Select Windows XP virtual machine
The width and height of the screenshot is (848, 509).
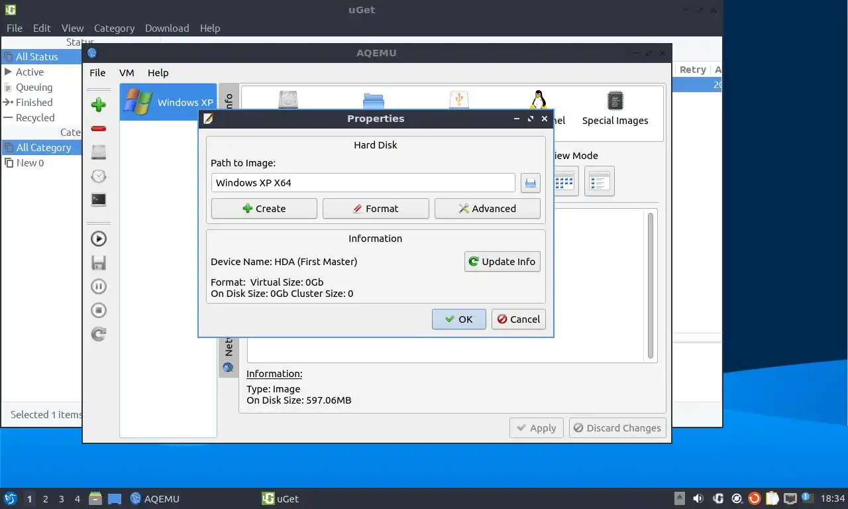click(x=168, y=102)
